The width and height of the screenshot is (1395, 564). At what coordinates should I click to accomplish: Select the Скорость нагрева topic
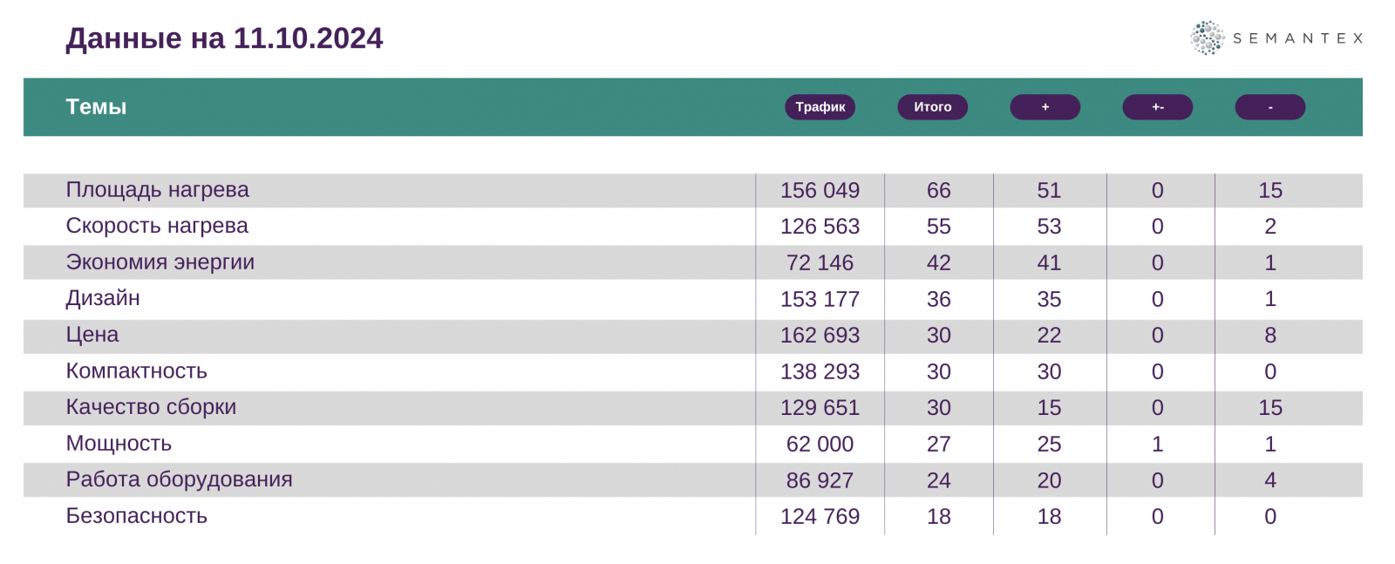click(157, 226)
